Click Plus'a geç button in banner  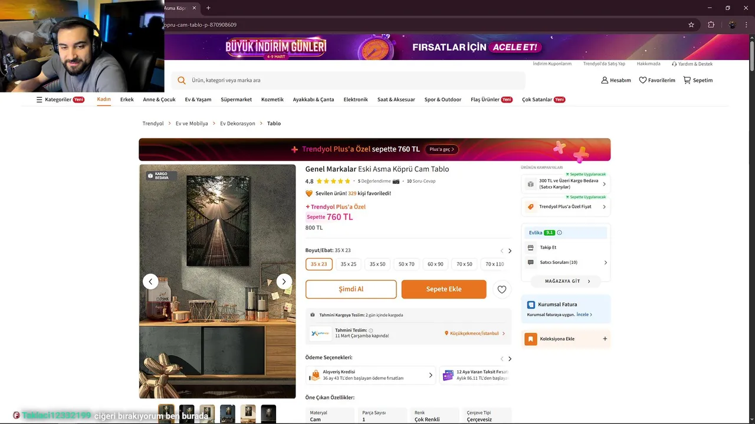click(442, 150)
